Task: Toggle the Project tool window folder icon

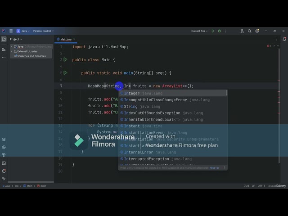Action: [x=4, y=39]
